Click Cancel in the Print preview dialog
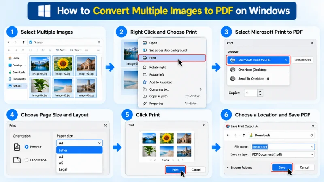 click(x=196, y=170)
